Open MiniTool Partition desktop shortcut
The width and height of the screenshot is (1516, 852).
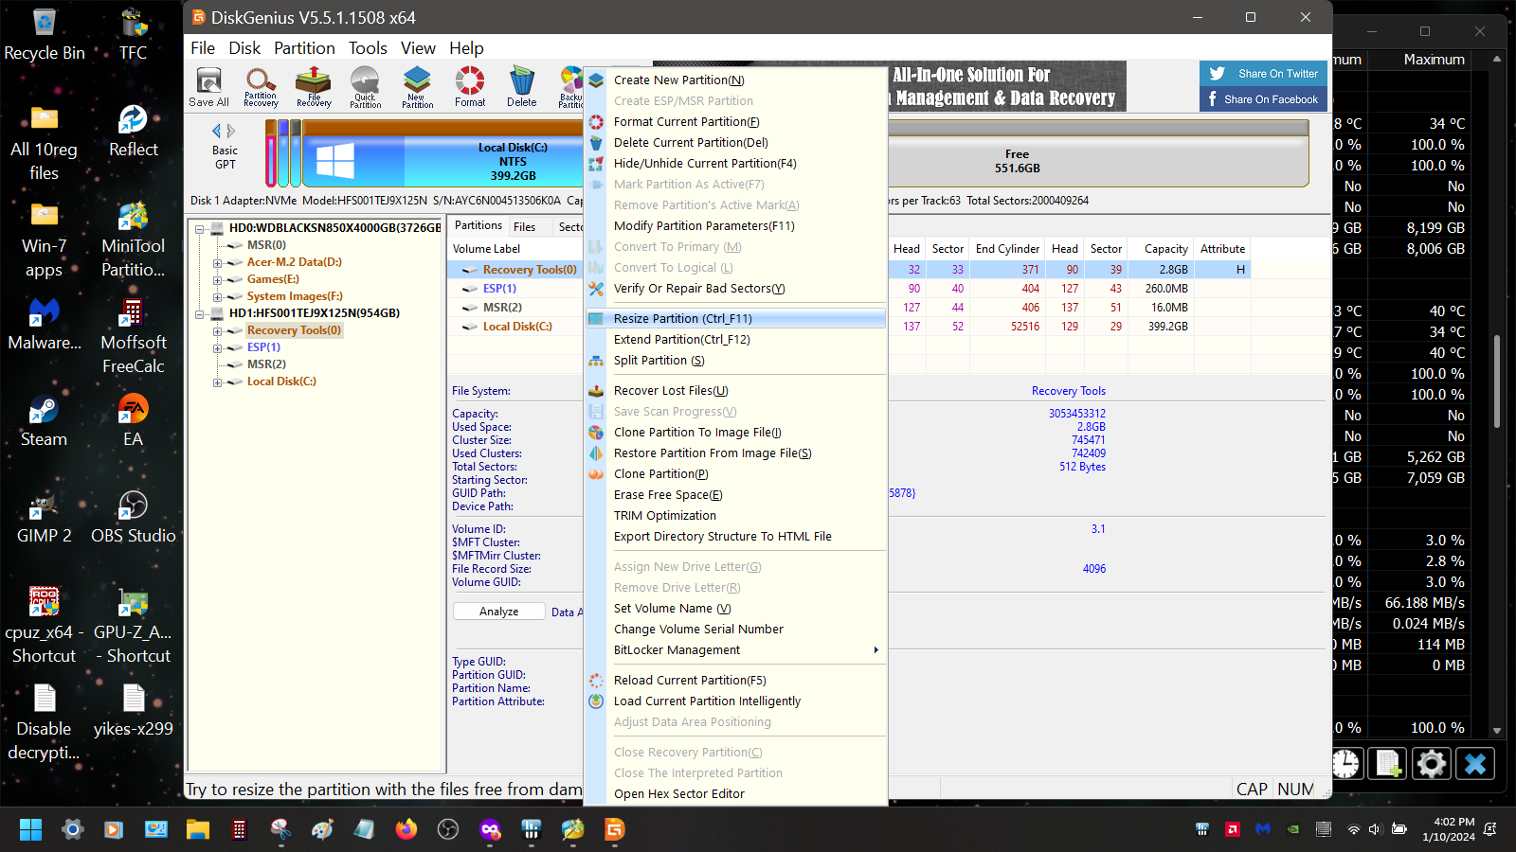click(x=134, y=239)
